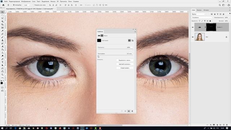Open the Properties panel menu icon
The height and width of the screenshot is (130, 231).
click(135, 31)
